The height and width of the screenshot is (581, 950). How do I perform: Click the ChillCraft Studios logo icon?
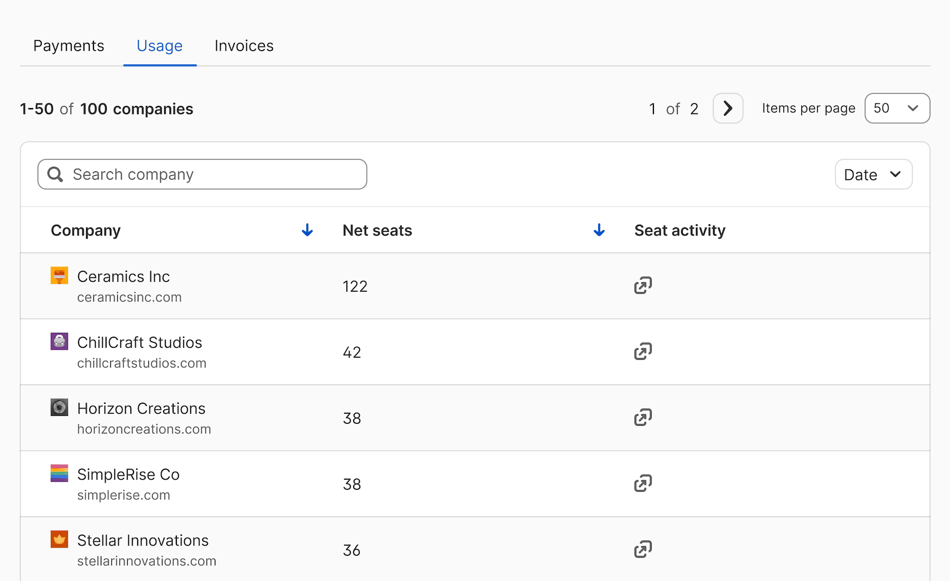(59, 341)
